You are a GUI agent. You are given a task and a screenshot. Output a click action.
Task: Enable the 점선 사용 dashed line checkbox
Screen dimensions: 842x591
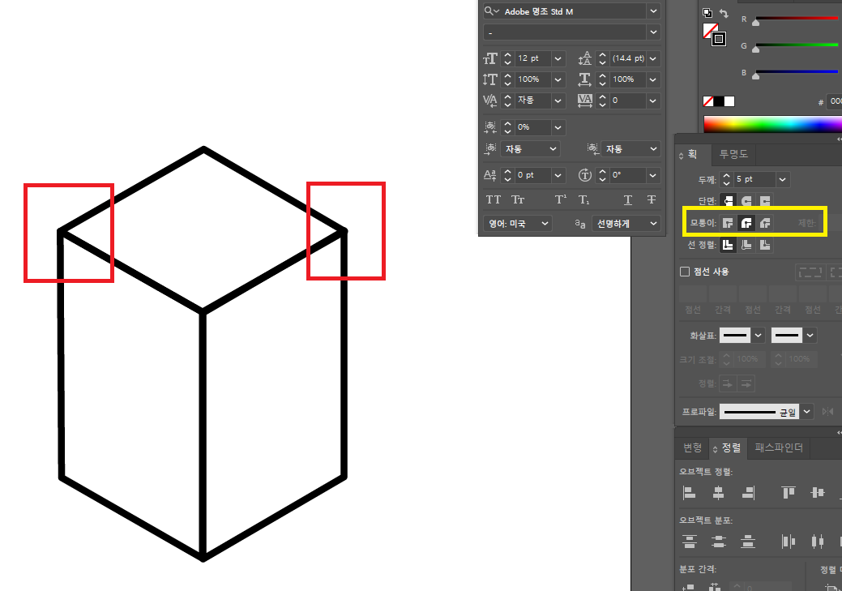point(684,272)
